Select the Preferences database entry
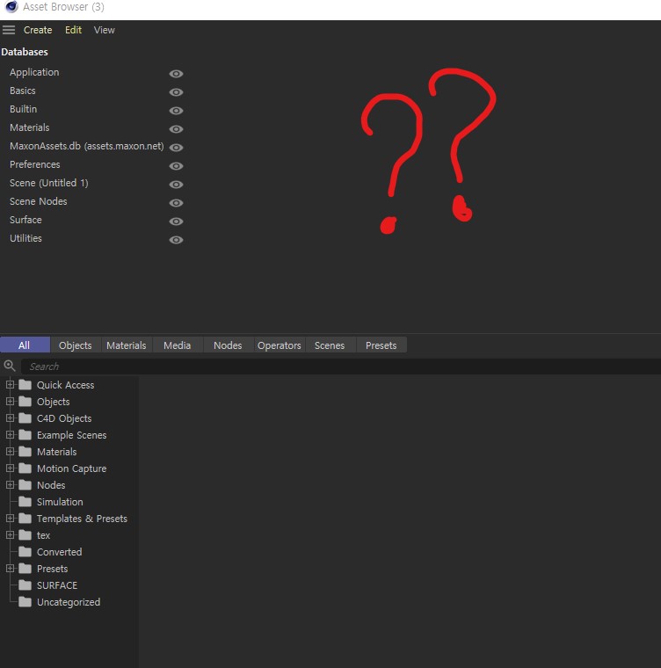This screenshot has height=668, width=661. (x=35, y=164)
